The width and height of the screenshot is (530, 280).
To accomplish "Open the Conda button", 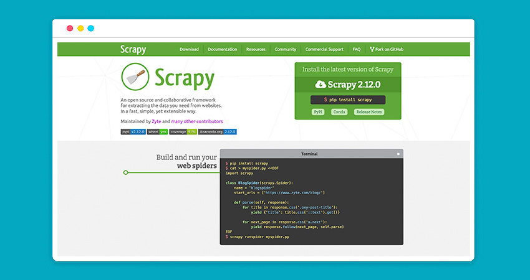I will coord(339,112).
